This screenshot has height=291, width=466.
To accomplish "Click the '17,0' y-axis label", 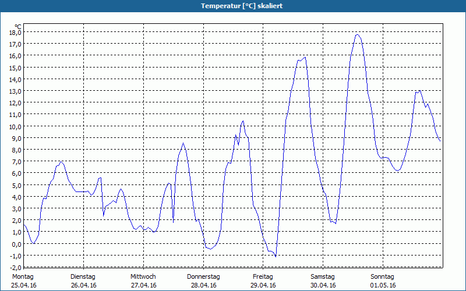I will click(15, 44).
